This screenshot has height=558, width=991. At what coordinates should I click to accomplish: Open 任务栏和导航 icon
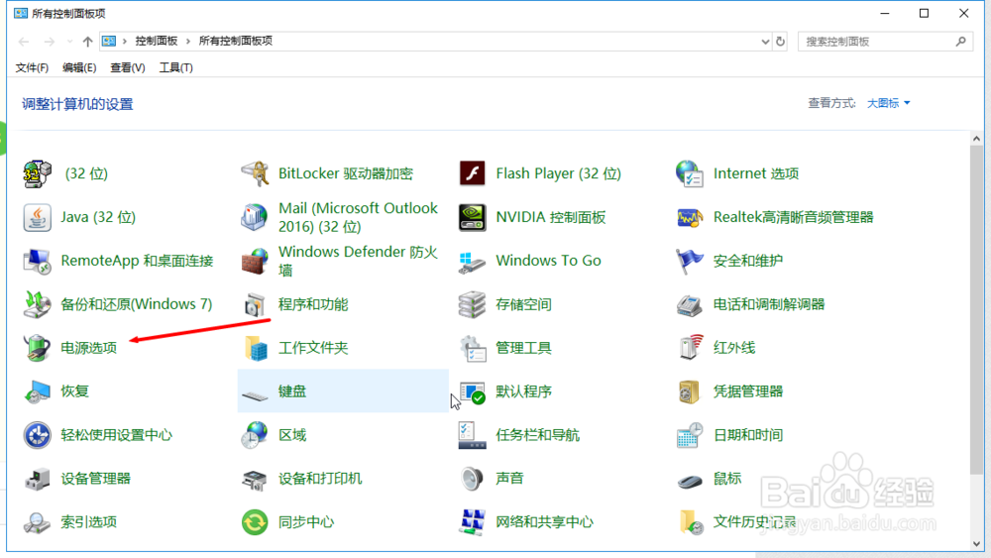(x=472, y=435)
